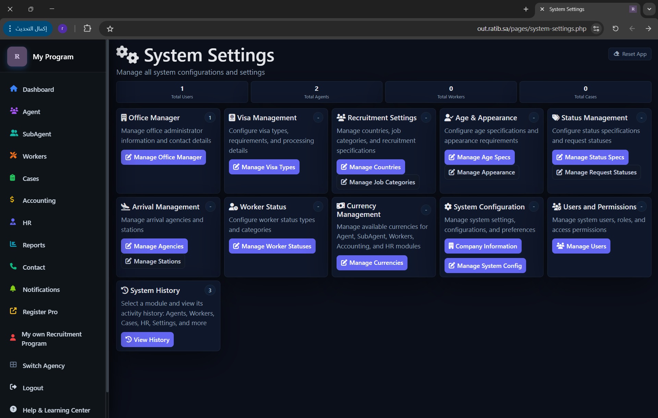This screenshot has height=418, width=658.
Task: Click the Accounting dollar sign icon
Action: click(x=12, y=200)
